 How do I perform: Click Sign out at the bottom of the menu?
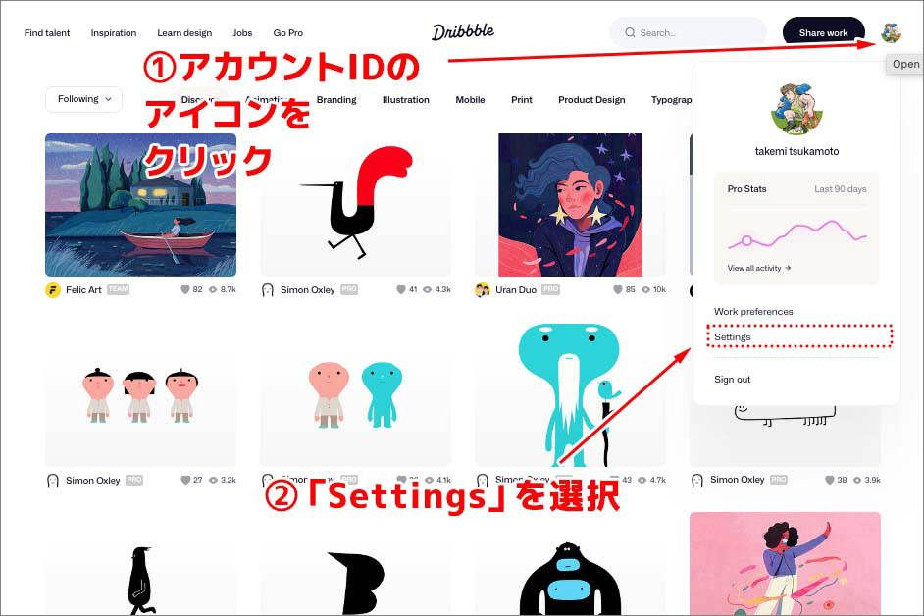[x=734, y=380]
